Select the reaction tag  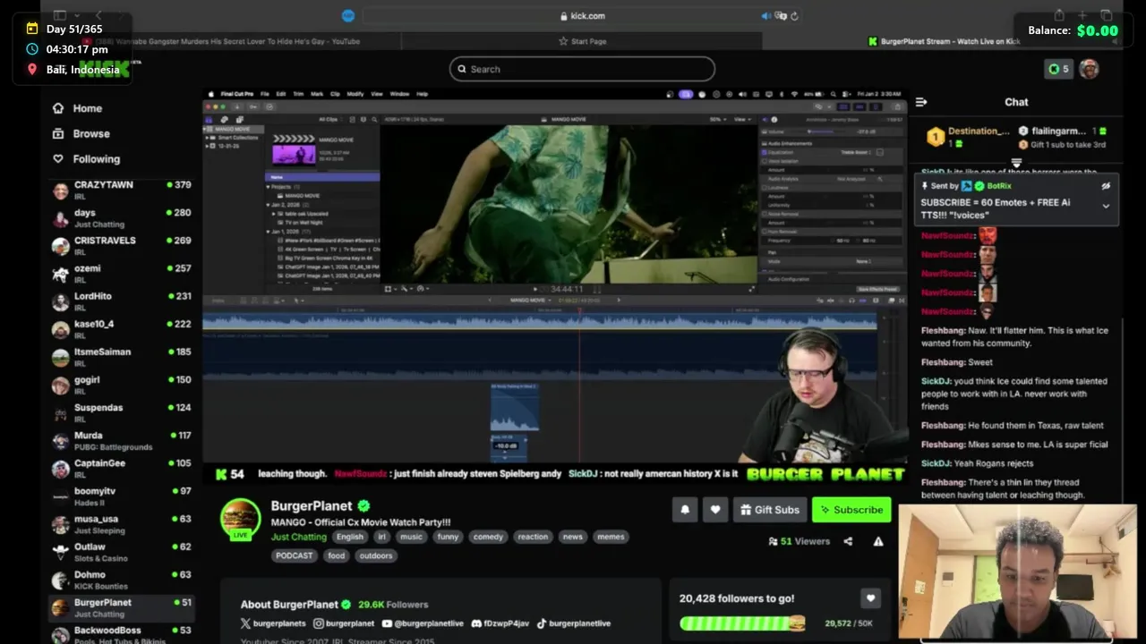tap(533, 537)
